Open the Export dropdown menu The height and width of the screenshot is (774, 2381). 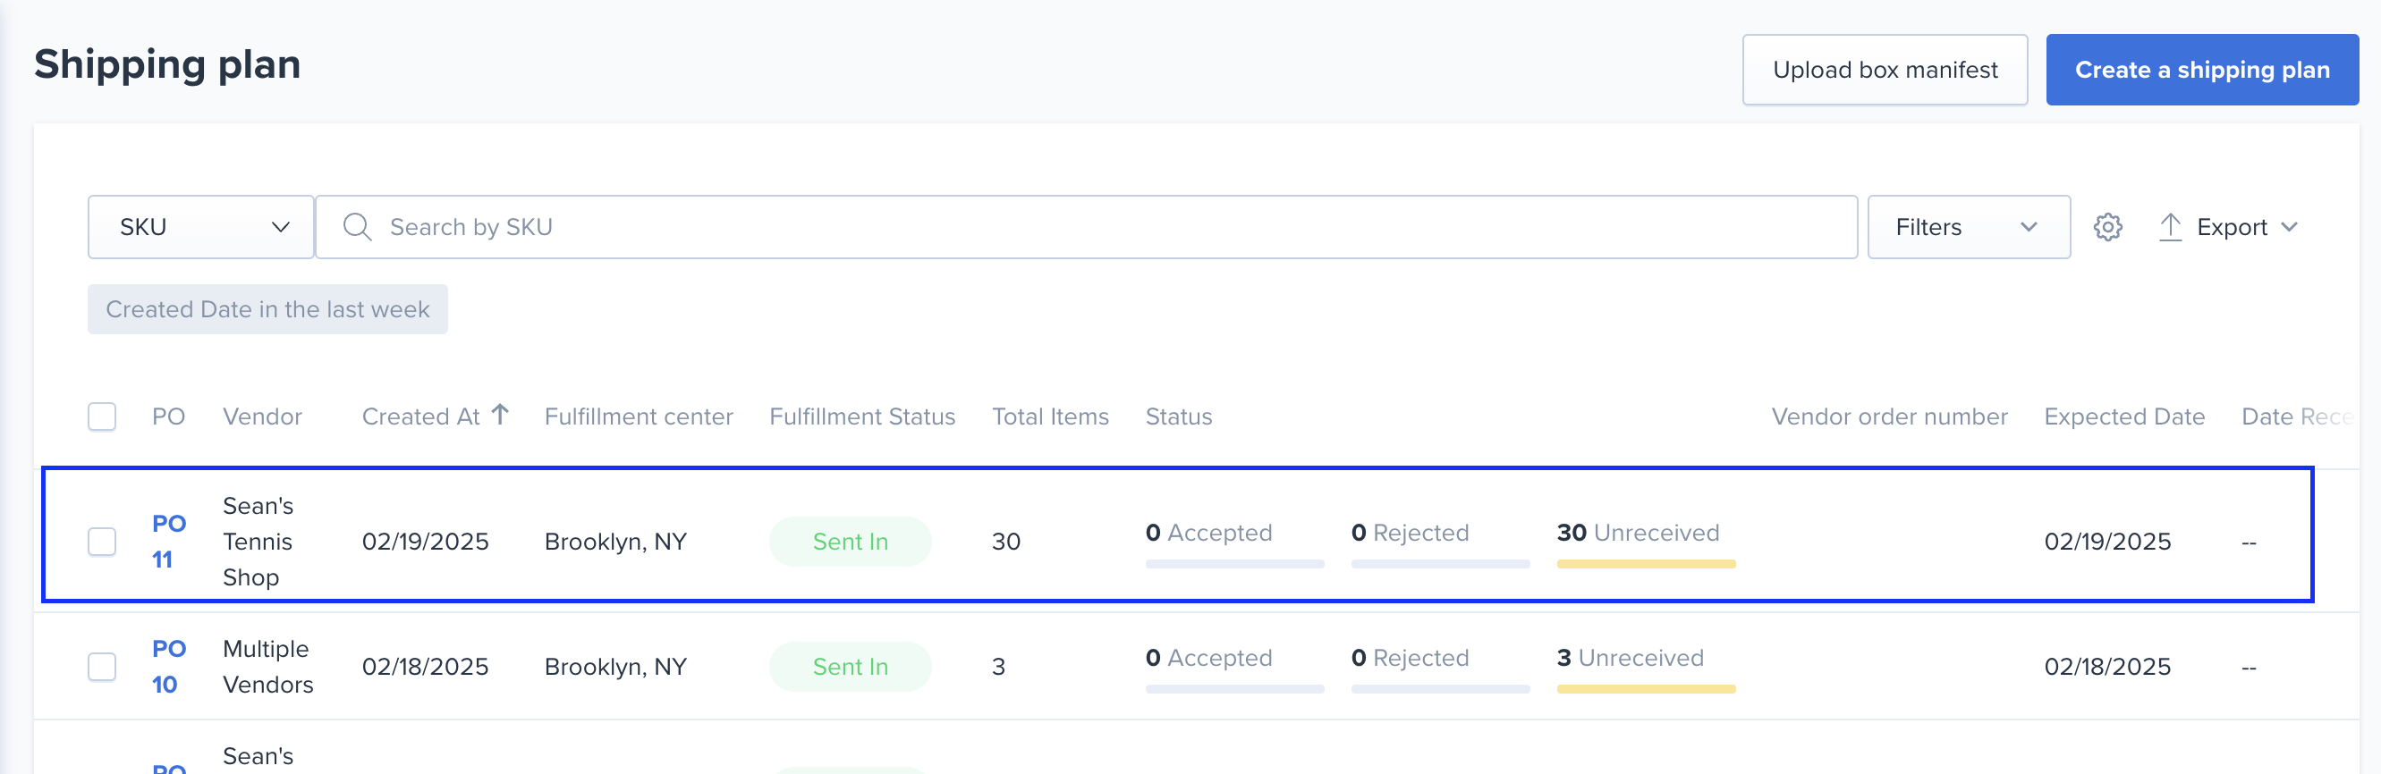(x=2228, y=227)
